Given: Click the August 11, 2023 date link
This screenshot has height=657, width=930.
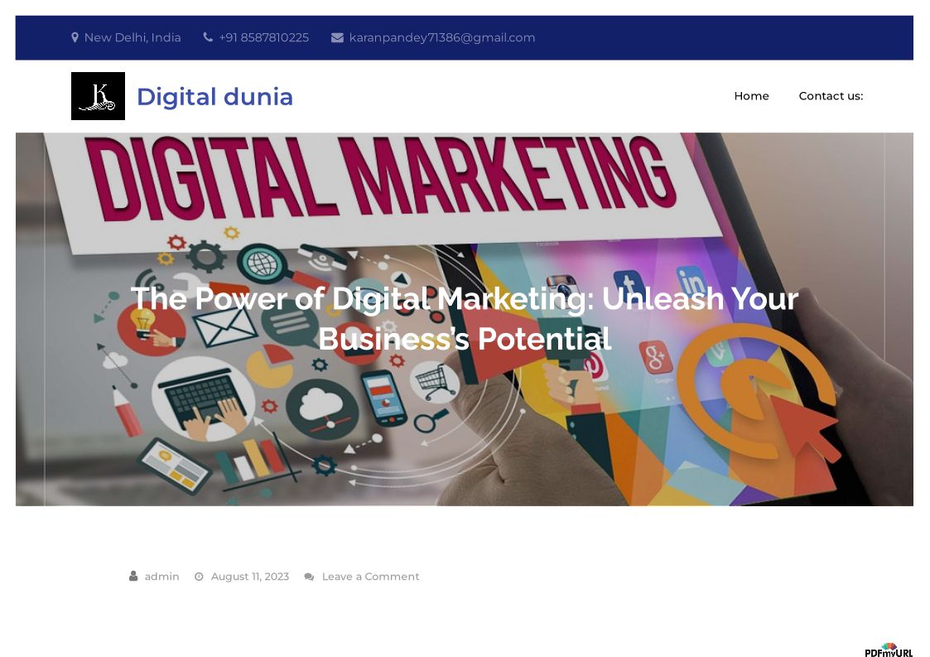Looking at the screenshot, I should point(250,577).
